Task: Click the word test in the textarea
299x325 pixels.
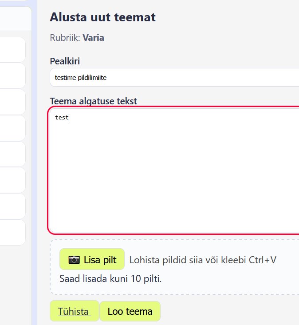Action: 62,118
